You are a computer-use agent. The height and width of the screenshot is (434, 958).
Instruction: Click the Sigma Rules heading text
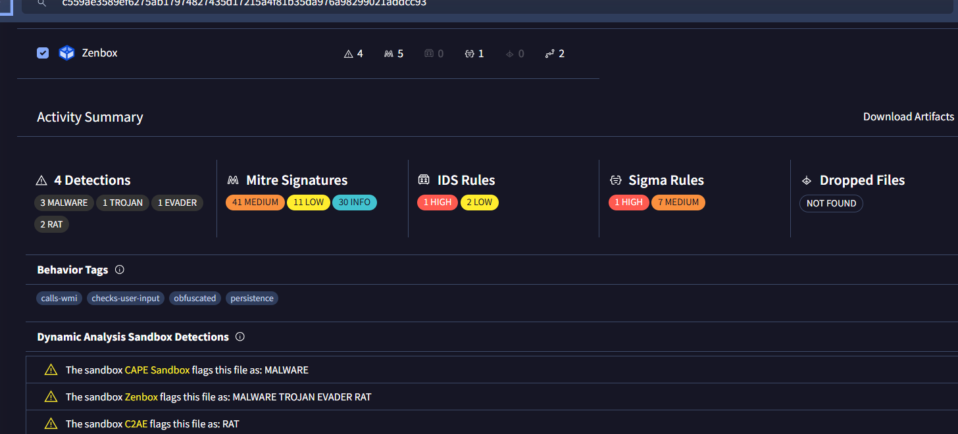[x=667, y=180]
